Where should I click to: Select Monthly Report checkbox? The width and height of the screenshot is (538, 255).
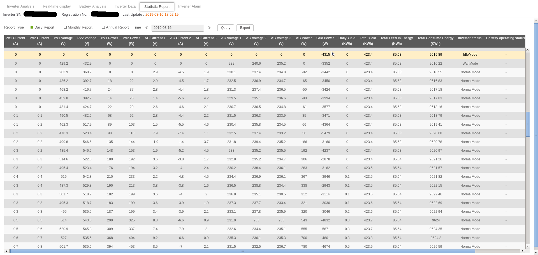(x=65, y=27)
